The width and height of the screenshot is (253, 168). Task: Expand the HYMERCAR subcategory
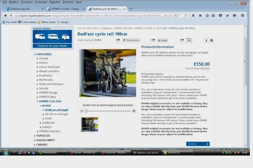48,123
